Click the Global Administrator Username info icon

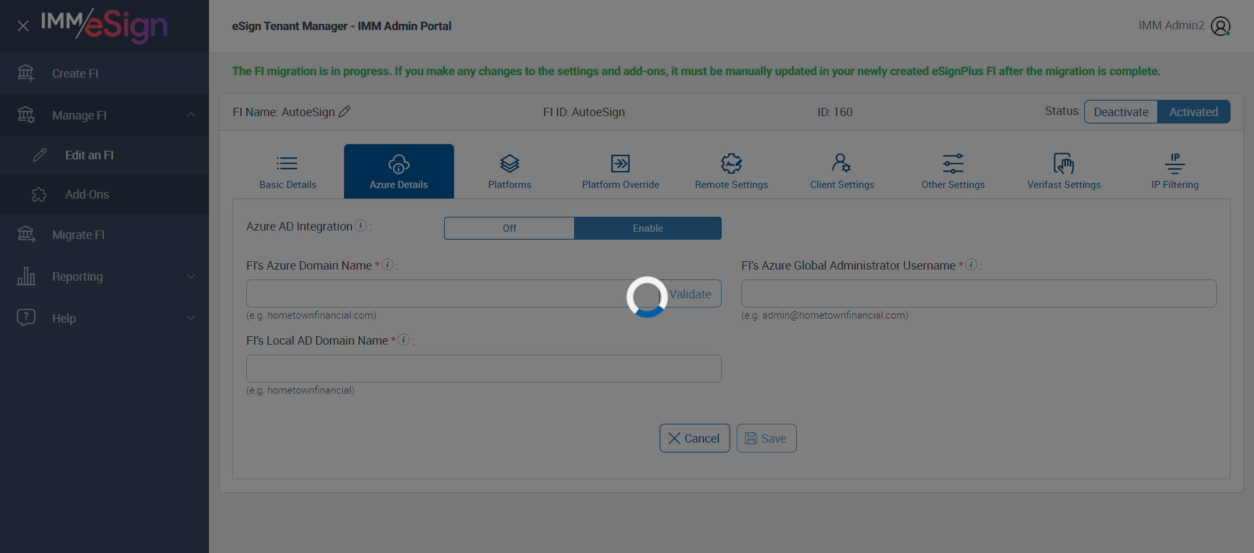pyautogui.click(x=972, y=264)
